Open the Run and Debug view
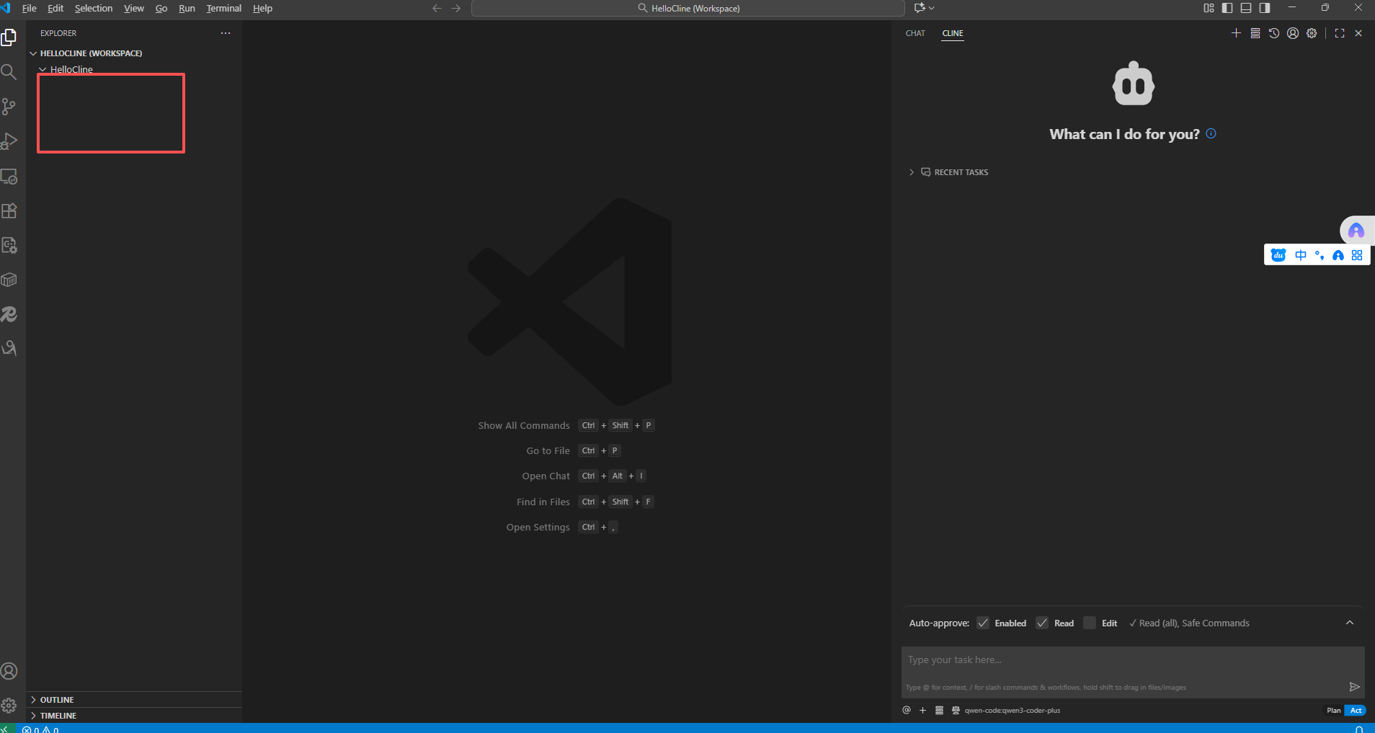 coord(9,141)
